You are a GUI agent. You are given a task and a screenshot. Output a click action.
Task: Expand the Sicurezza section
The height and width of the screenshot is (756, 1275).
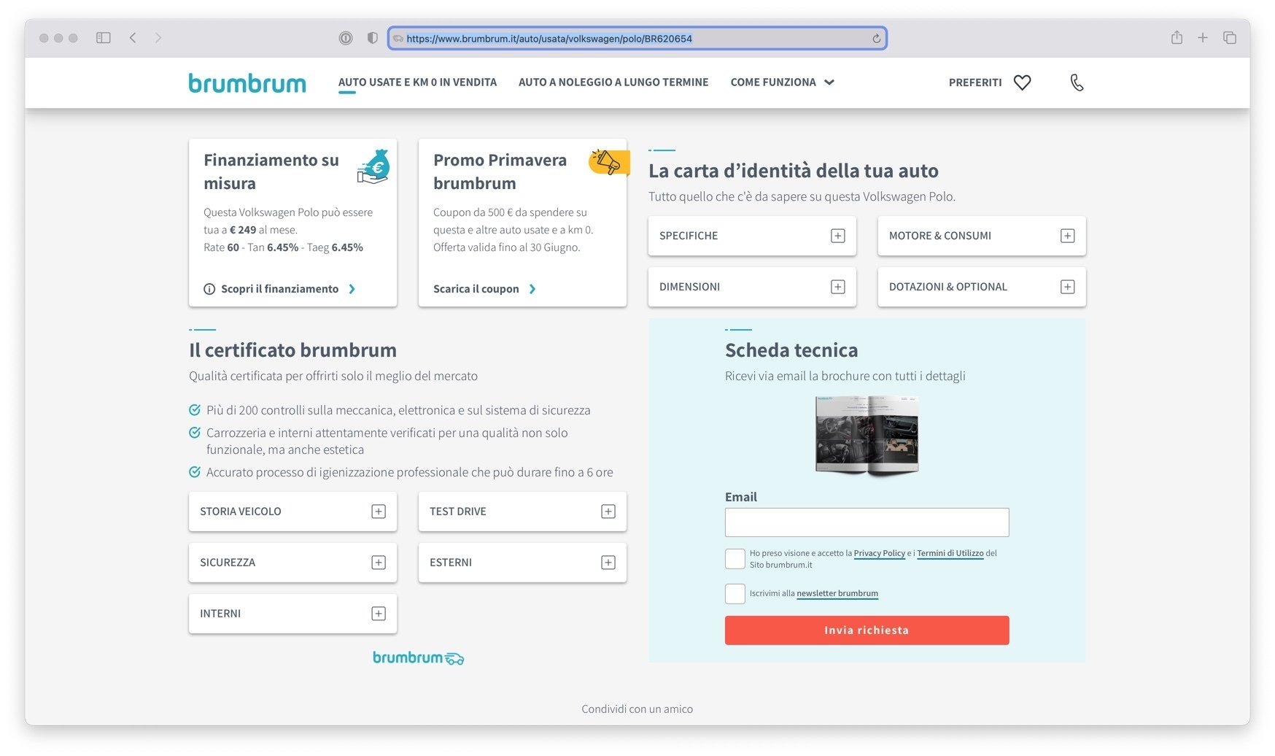point(292,563)
